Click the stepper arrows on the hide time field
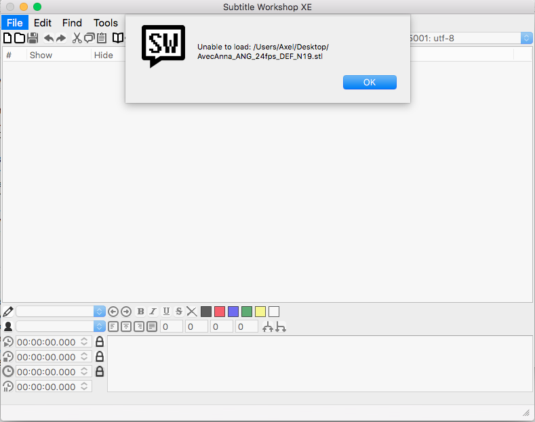Screen dimensions: 535x422 pyautogui.click(x=84, y=356)
